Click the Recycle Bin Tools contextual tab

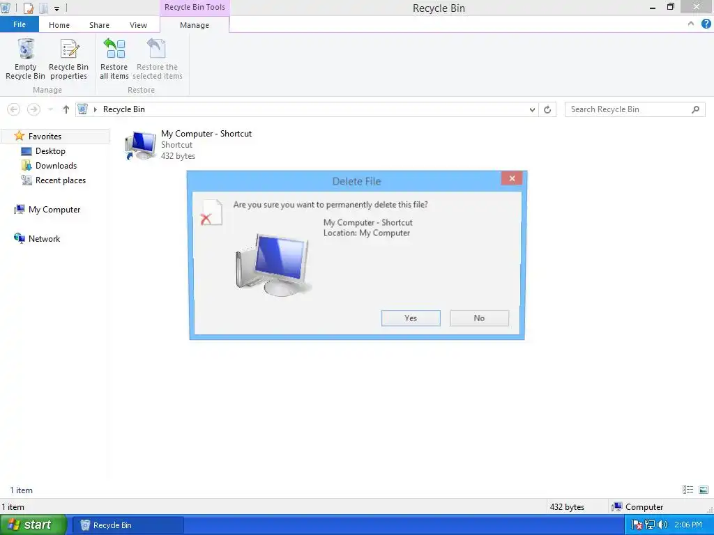(x=195, y=7)
